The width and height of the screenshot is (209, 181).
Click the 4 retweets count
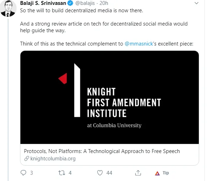pyautogui.click(x=70, y=173)
